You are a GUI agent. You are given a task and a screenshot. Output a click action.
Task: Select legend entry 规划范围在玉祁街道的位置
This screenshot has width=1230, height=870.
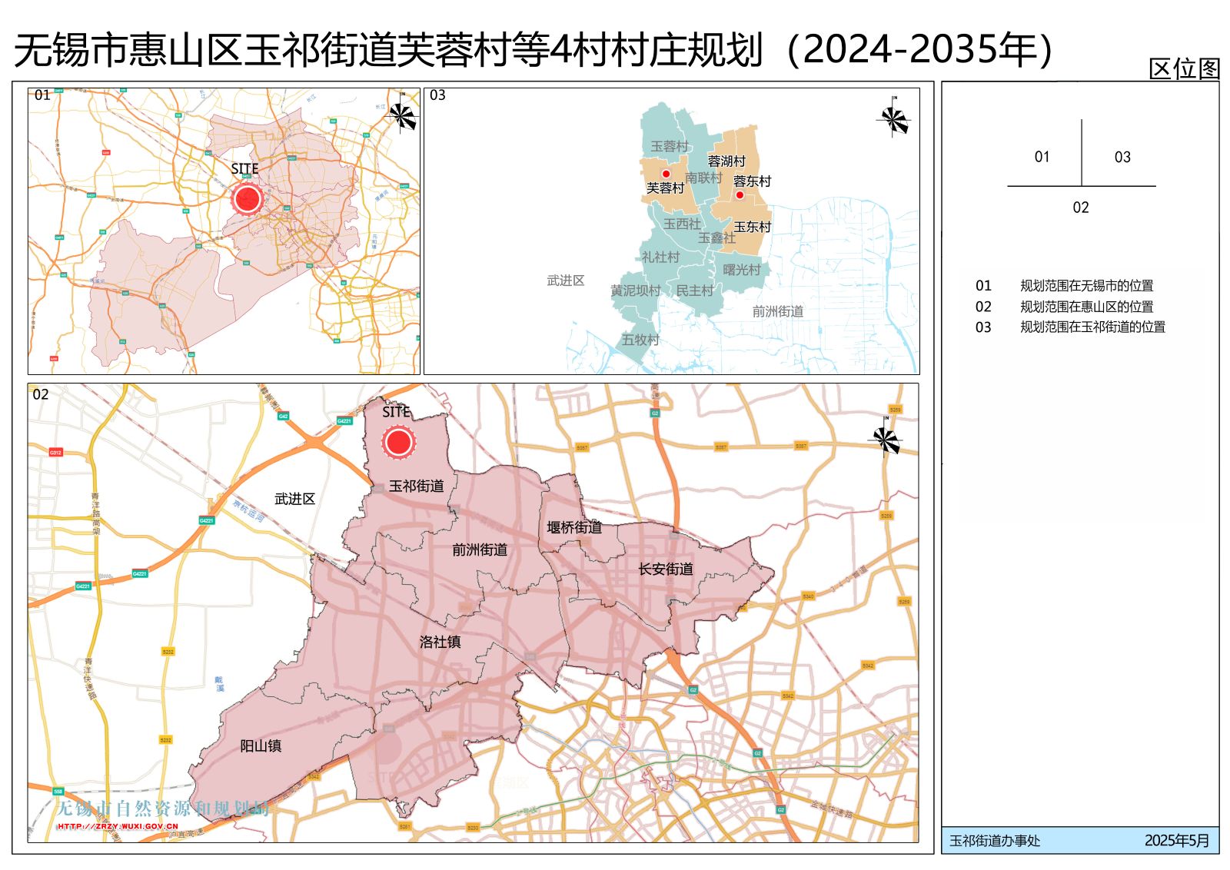[1092, 327]
